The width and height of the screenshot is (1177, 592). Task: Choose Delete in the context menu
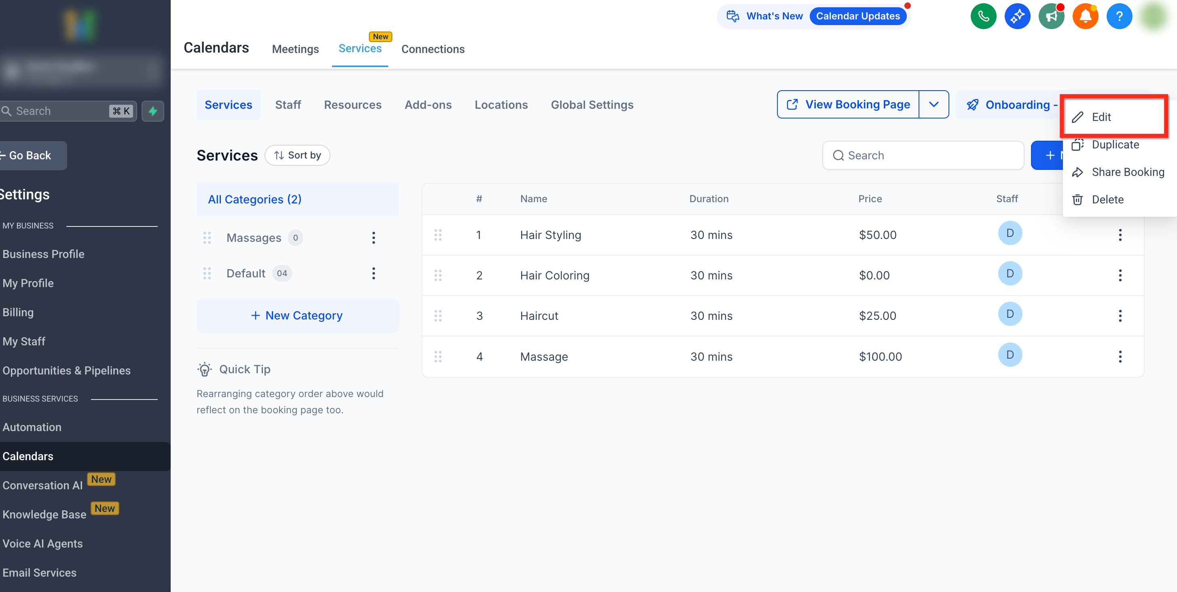coord(1107,200)
